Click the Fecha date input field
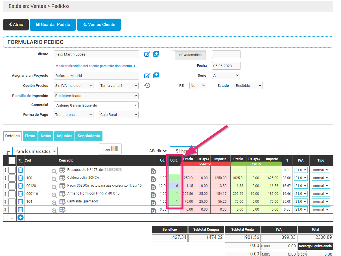The image size is (341, 256). point(226,66)
